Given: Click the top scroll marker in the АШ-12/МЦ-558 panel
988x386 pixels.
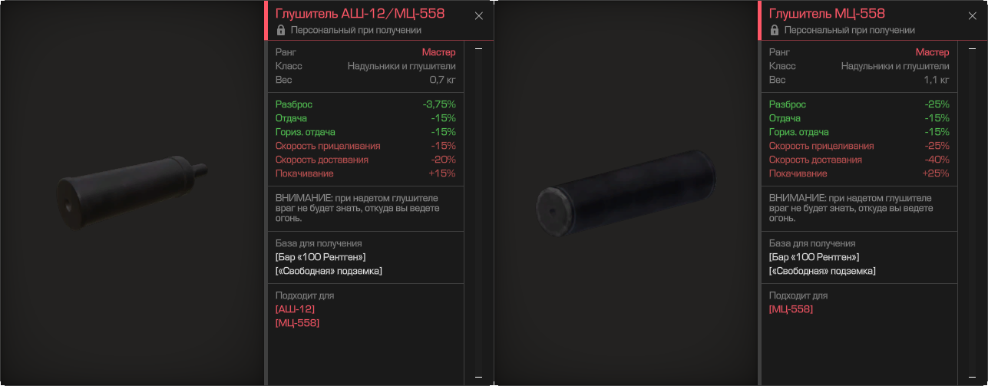Looking at the screenshot, I should [x=479, y=49].
